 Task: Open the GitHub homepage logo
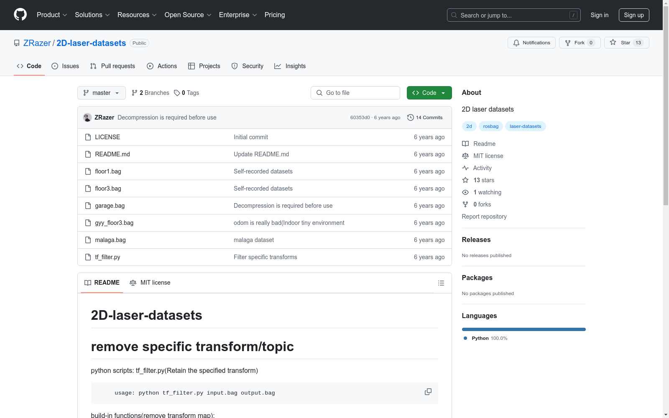(20, 15)
